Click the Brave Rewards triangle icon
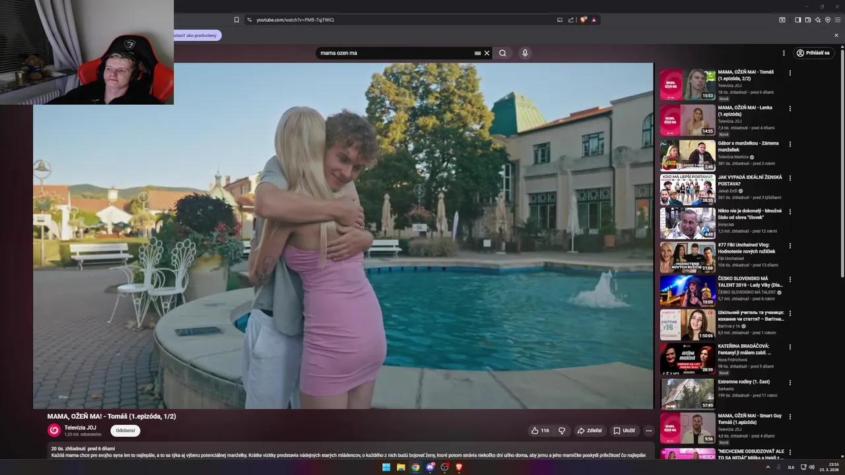The width and height of the screenshot is (845, 475). [593, 20]
